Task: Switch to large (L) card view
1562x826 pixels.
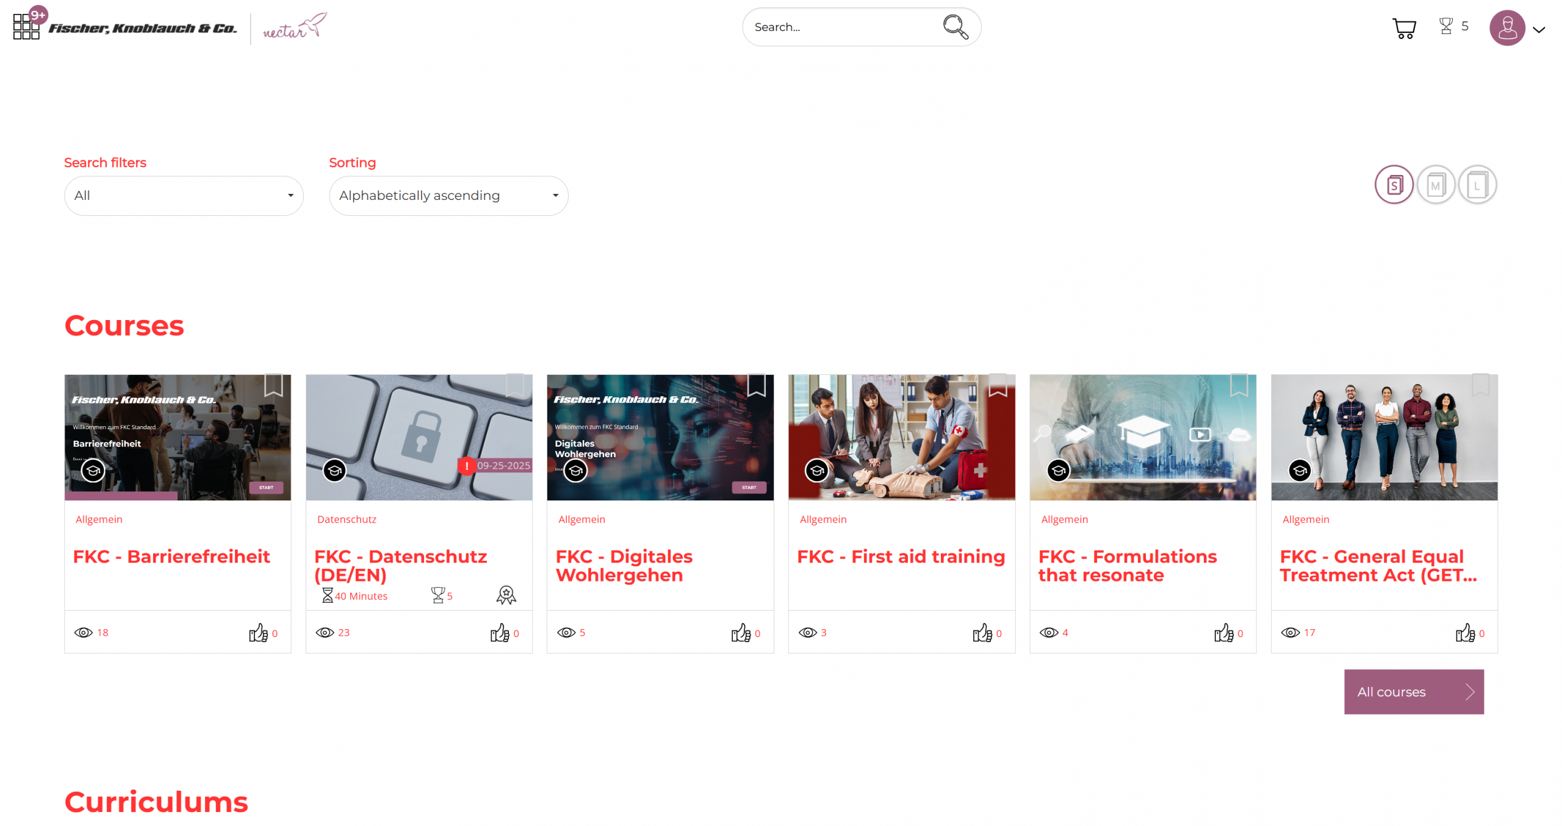Action: point(1477,185)
